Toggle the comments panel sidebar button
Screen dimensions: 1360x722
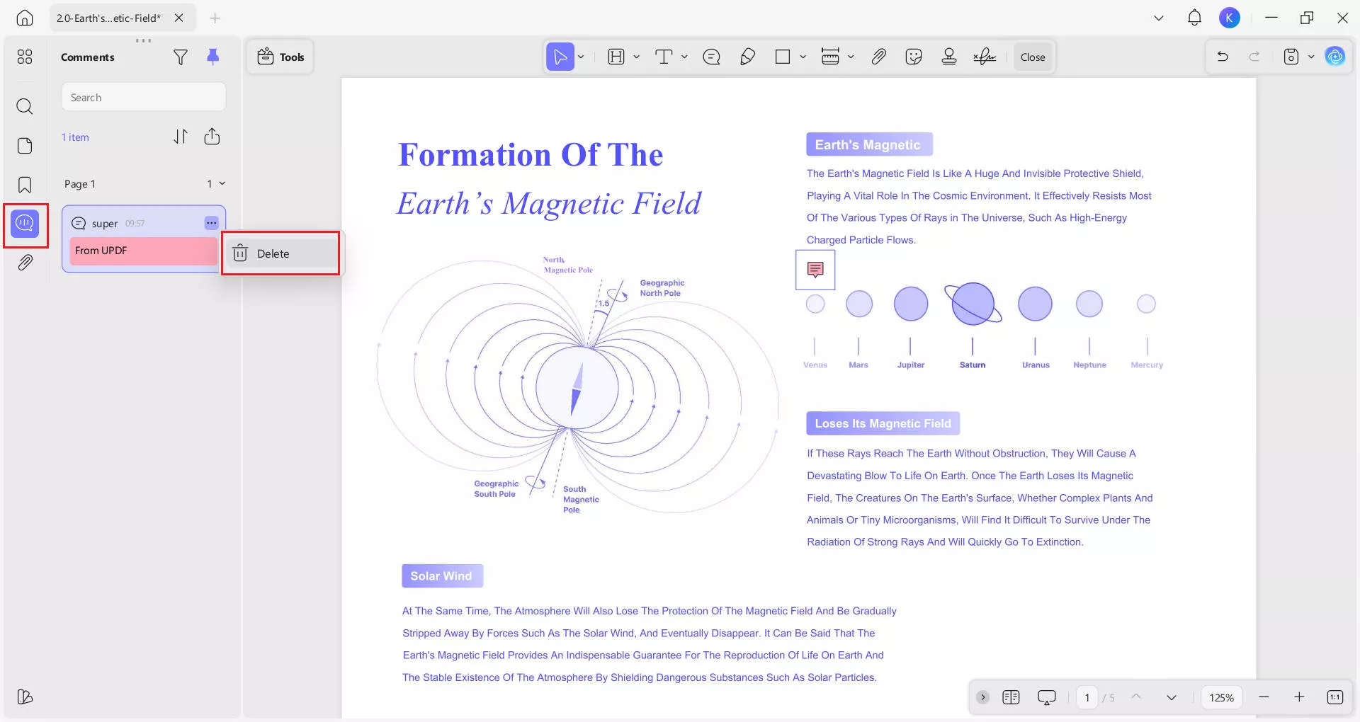tap(25, 224)
